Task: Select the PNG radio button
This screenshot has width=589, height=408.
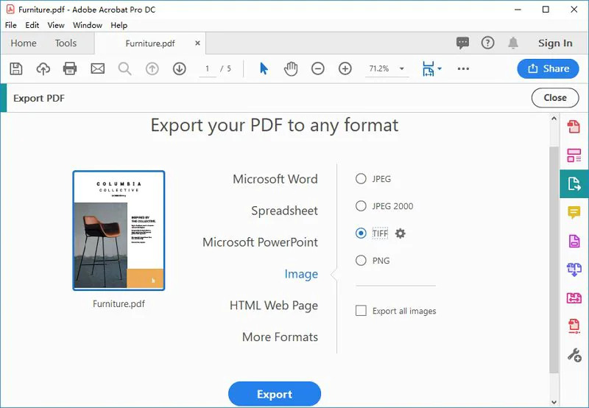Action: tap(361, 261)
